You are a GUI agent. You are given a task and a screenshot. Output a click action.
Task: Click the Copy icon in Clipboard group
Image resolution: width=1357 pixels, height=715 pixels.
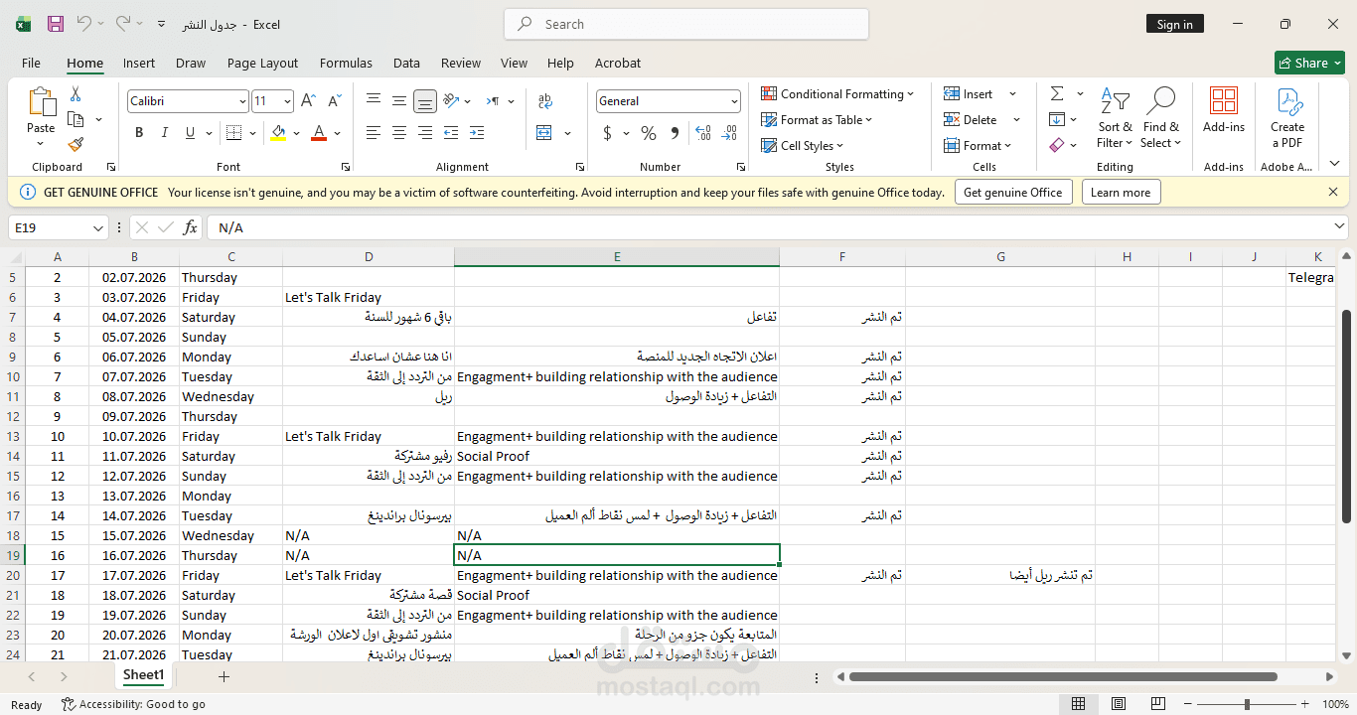pos(75,119)
